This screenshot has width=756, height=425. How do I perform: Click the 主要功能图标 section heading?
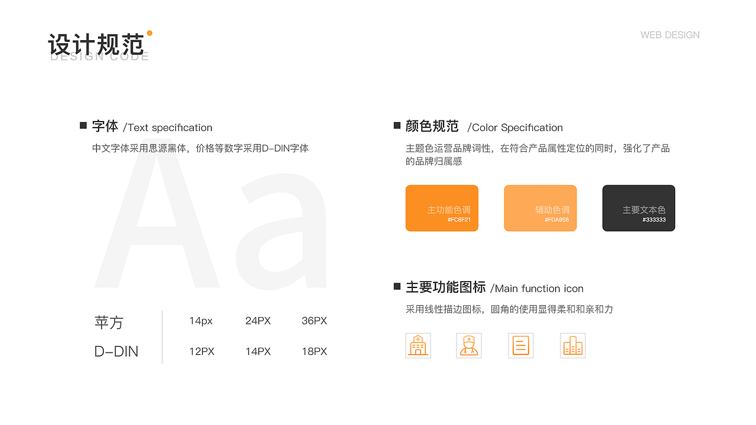(446, 287)
